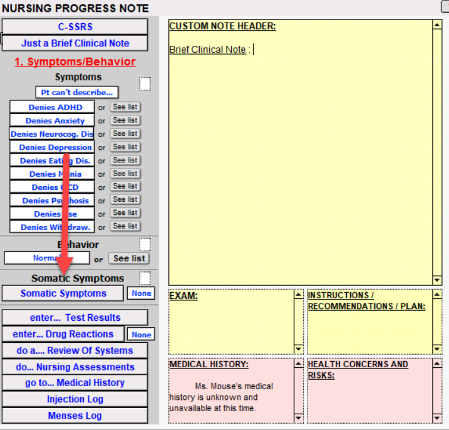Select Just a Brief Clinical Note
Image resolution: width=449 pixels, height=430 pixels.
tap(75, 43)
